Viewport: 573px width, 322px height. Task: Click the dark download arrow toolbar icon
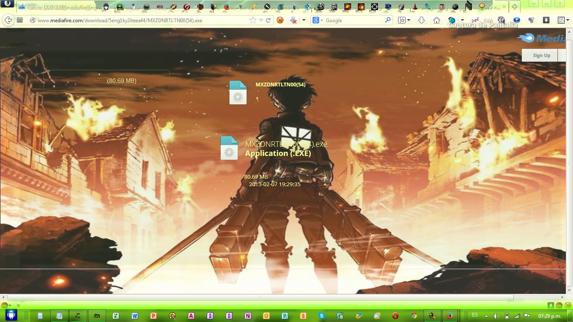click(x=546, y=20)
